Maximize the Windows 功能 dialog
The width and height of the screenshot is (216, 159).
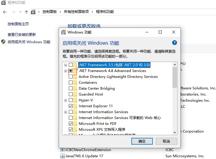pos(160,32)
